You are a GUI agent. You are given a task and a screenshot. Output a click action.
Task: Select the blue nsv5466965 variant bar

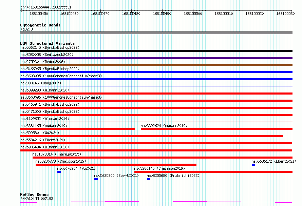156,72
